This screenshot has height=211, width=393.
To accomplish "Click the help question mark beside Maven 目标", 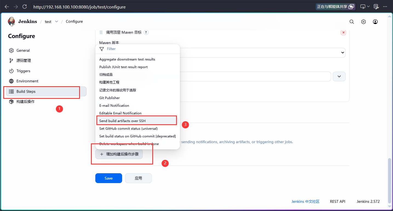I will 146,32.
